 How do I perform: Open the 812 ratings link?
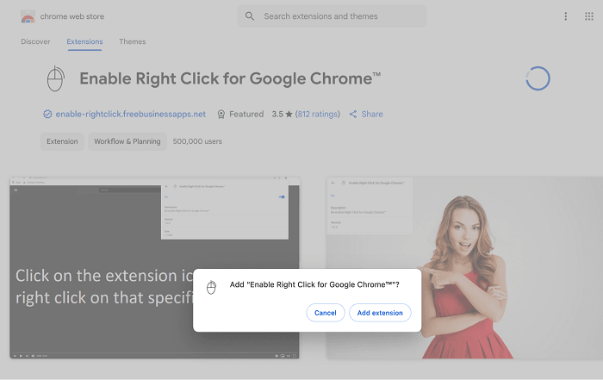tap(318, 115)
